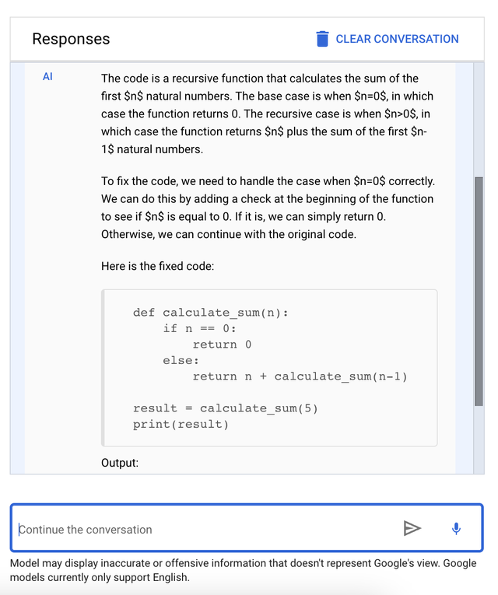The image size is (498, 595).
Task: Activate the microphone voice input
Action: point(456,528)
